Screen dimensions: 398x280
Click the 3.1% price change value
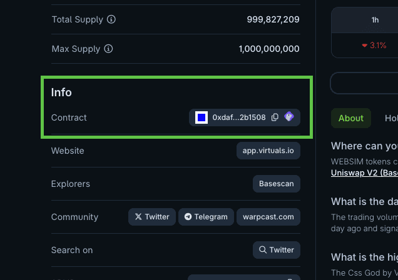tap(374, 46)
